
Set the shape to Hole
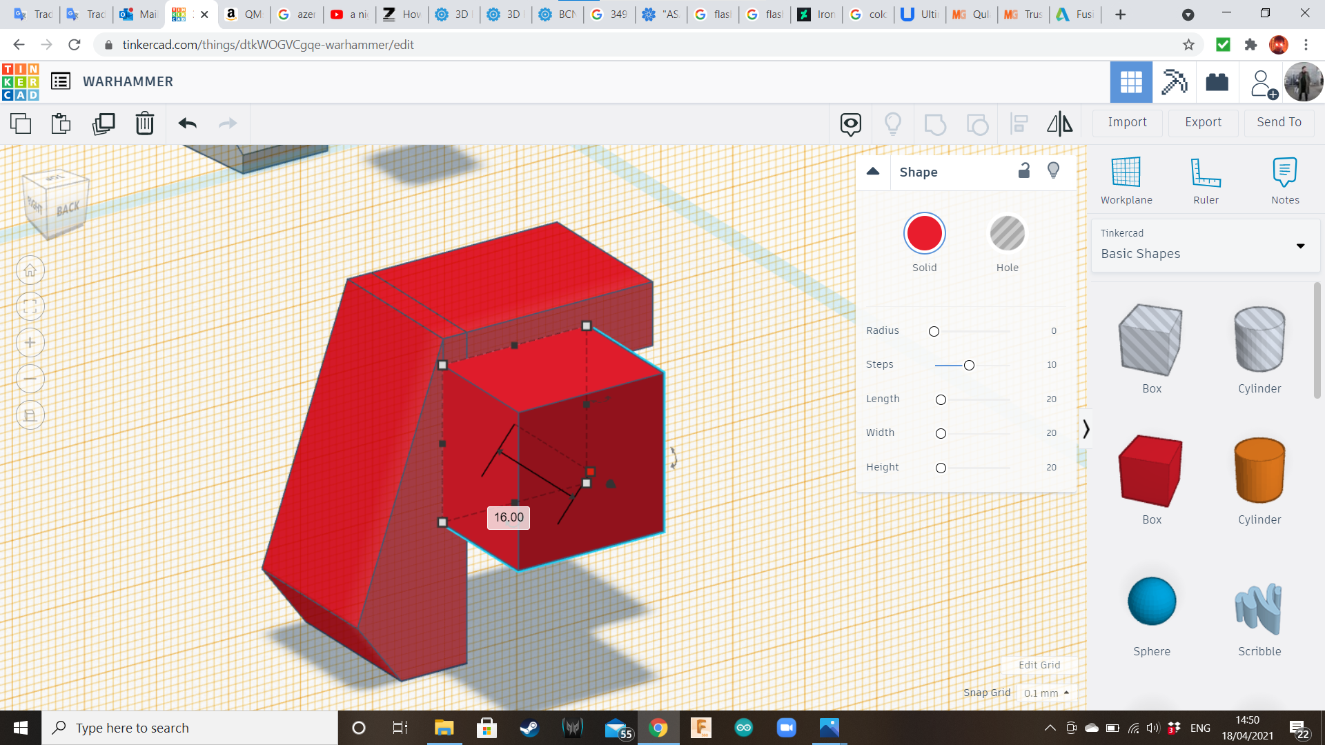tap(1007, 233)
